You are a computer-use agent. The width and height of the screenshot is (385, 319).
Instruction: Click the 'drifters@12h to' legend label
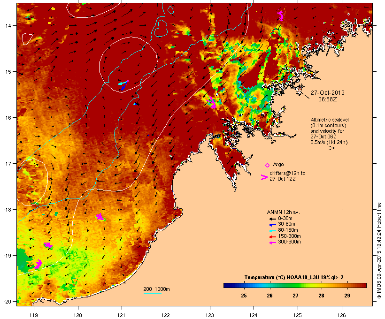tap(287, 173)
